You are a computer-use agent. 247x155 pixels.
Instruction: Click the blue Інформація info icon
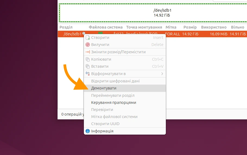point(88,131)
